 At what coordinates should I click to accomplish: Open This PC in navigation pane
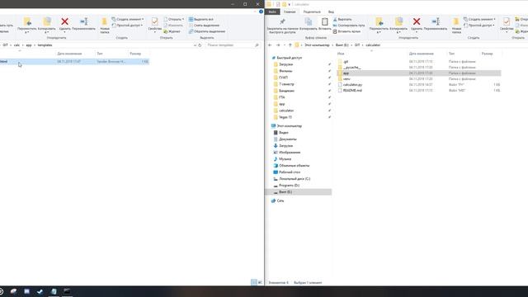click(289, 126)
